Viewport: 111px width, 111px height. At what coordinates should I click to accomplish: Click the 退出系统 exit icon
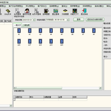click(x=84, y=12)
